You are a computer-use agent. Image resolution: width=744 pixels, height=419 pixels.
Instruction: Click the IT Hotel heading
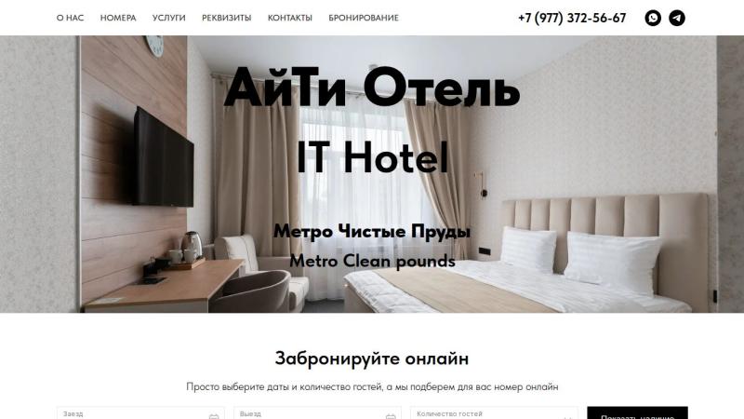click(x=373, y=156)
